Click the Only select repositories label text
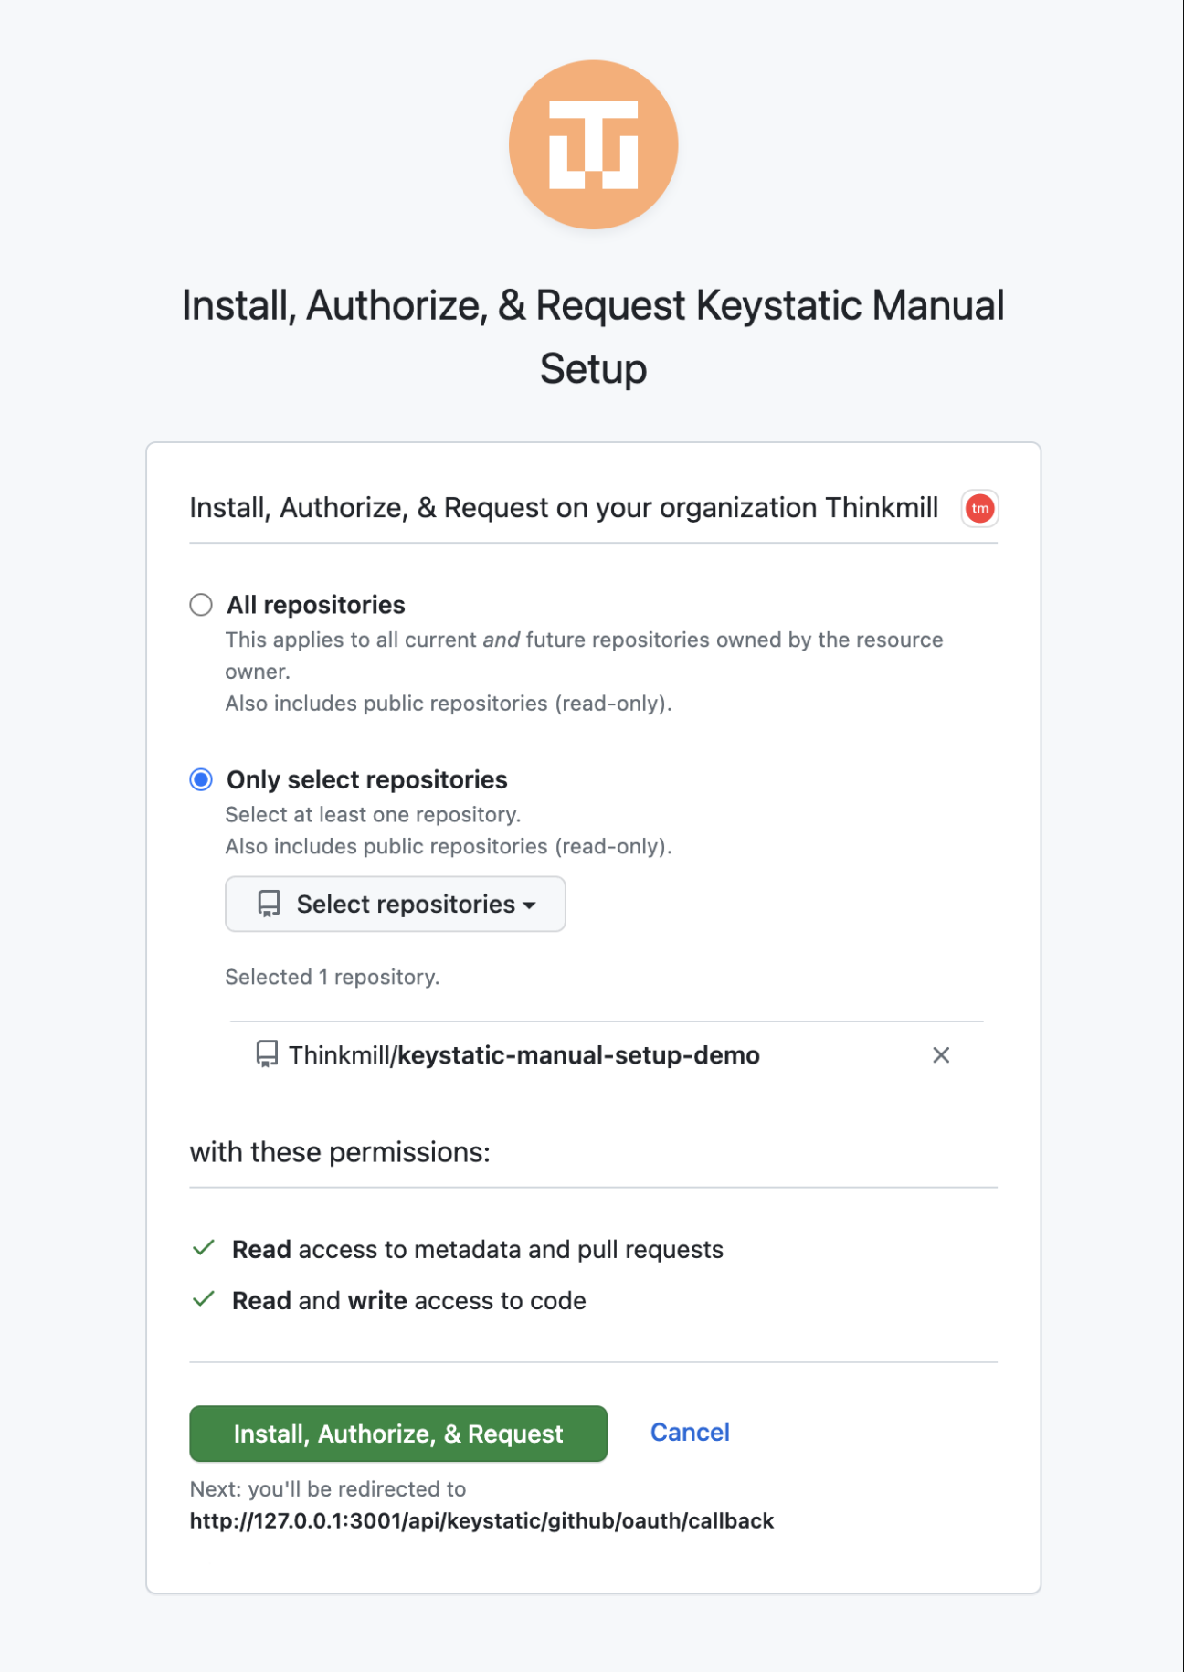Screen dimensions: 1184x1672 click(367, 779)
